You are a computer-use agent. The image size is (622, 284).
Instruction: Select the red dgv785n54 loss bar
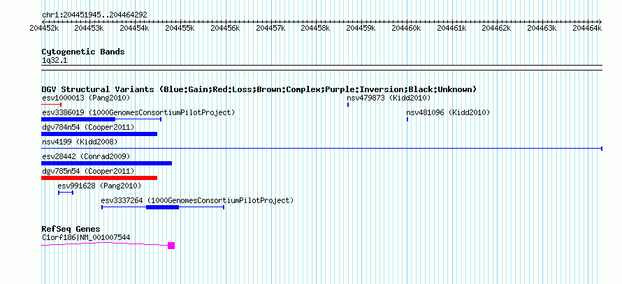point(99,178)
